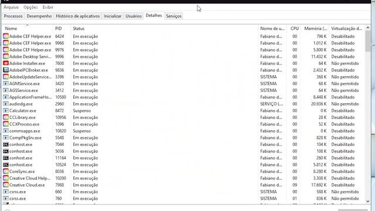
Task: Click the SERVIÇO L... user name cell
Action: (x=272, y=104)
